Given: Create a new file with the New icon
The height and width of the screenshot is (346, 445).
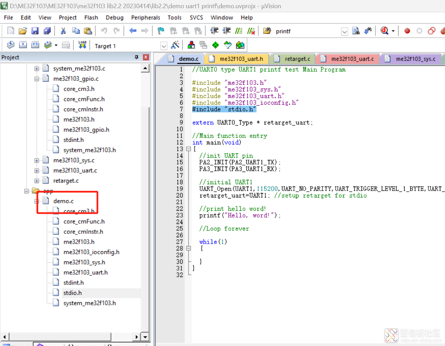Looking at the screenshot, I should point(11,31).
